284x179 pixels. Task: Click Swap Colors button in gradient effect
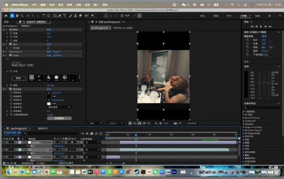(59, 118)
